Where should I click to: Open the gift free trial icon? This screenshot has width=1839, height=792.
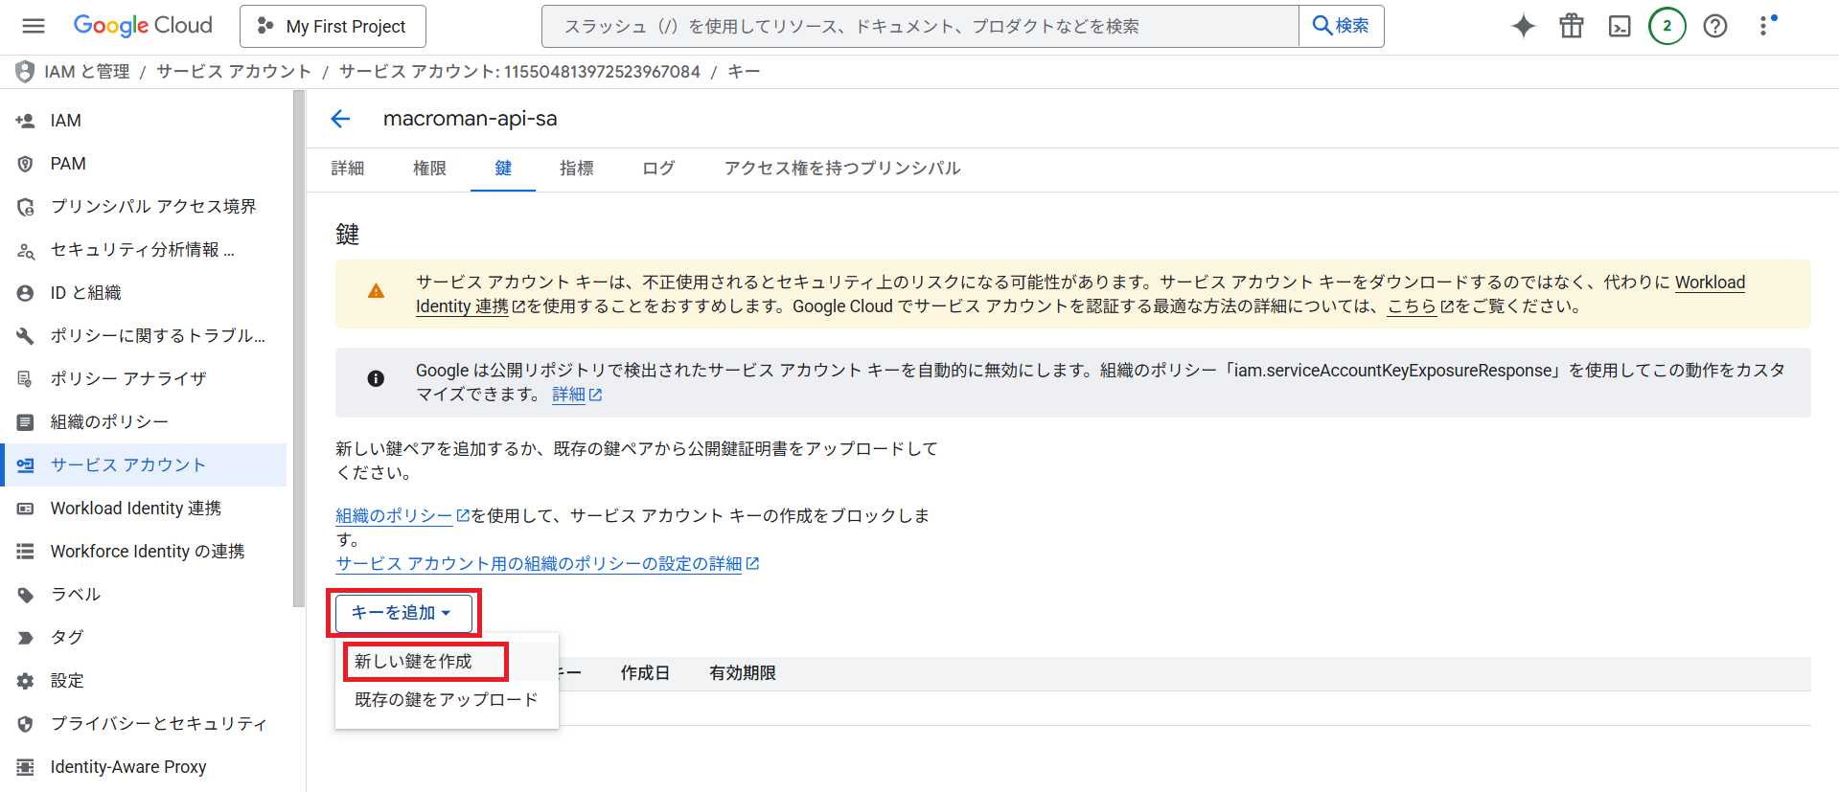point(1572,26)
